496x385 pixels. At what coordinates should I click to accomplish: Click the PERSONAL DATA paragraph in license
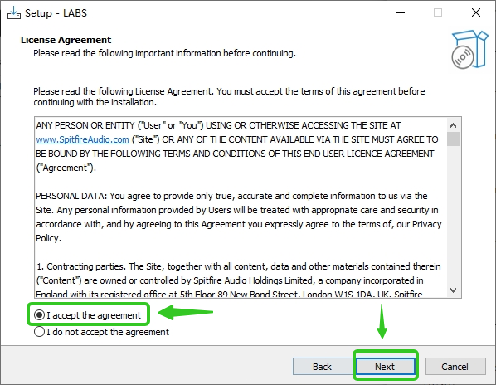tap(239, 217)
